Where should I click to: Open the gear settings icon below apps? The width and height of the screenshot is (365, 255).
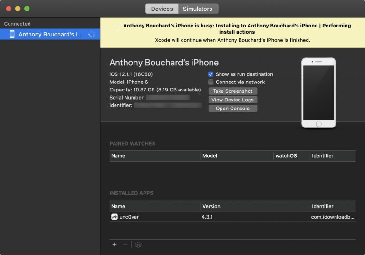pos(138,245)
